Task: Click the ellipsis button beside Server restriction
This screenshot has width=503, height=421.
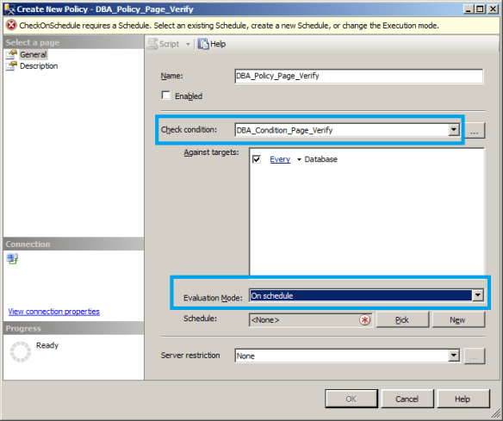Action: [x=475, y=356]
